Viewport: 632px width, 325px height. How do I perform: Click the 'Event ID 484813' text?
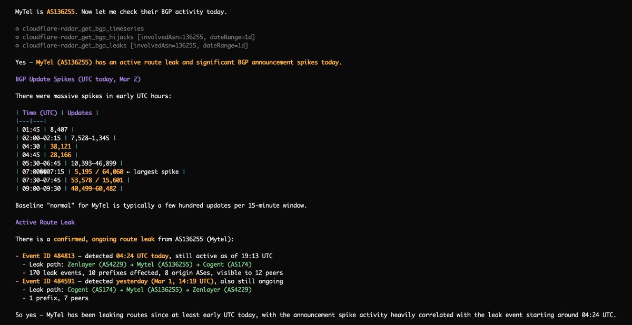click(50, 256)
